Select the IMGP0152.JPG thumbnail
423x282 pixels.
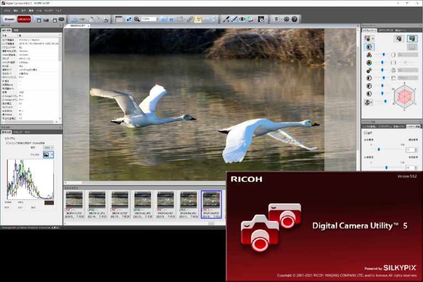pyautogui.click(x=97, y=204)
